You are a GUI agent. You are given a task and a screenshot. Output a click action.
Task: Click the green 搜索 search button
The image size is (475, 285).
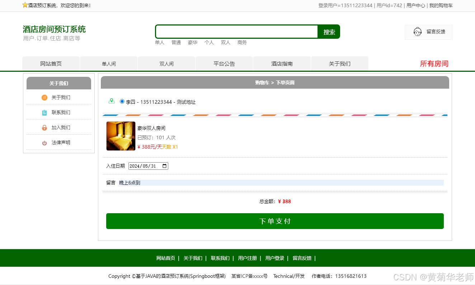point(328,32)
